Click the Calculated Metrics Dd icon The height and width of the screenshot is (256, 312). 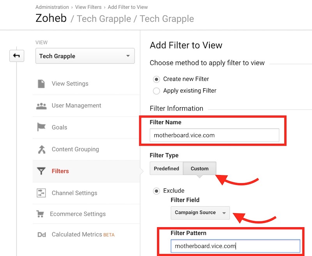(41, 235)
